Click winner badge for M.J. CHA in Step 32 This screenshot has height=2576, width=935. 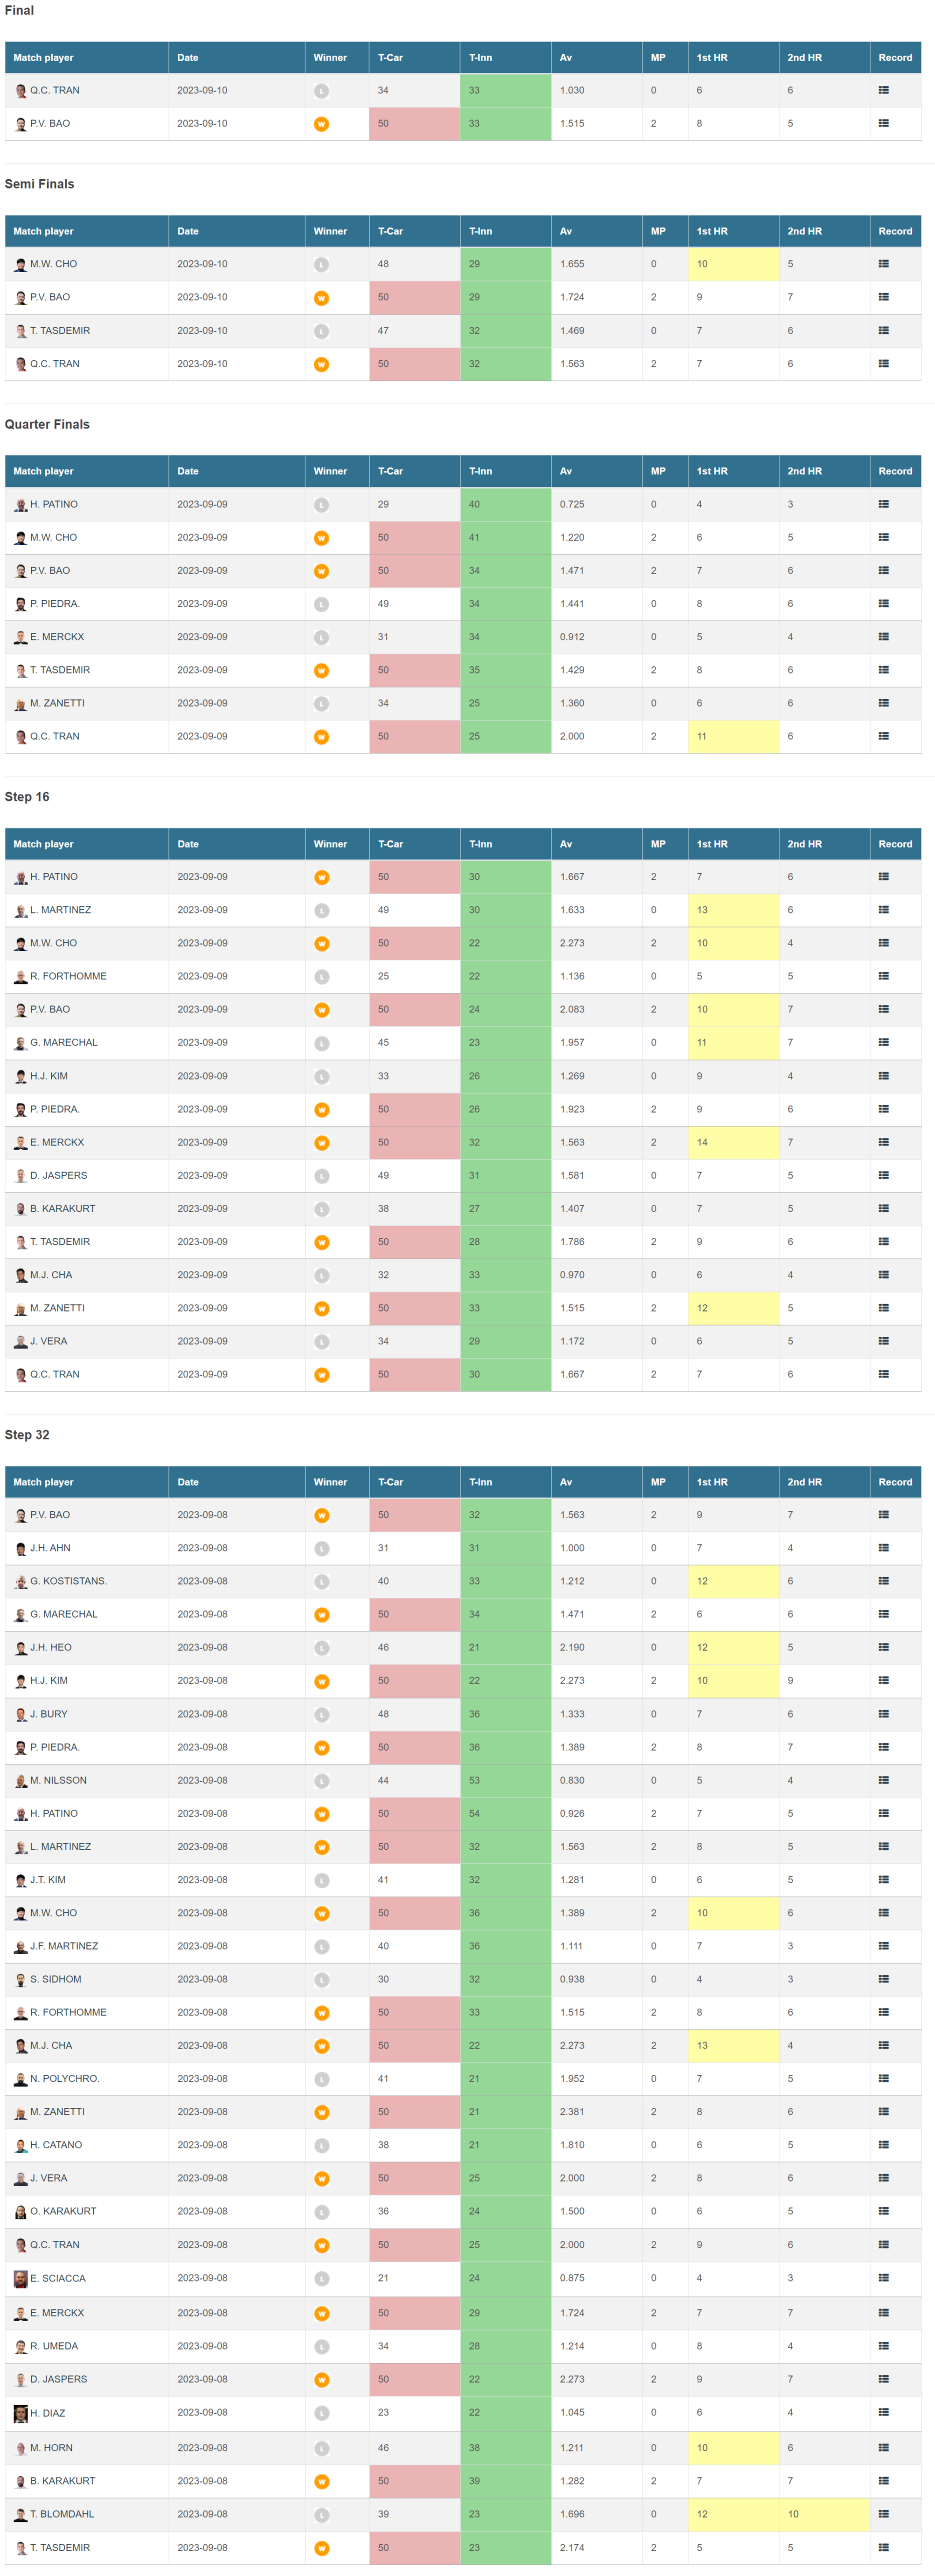pyautogui.click(x=321, y=2046)
